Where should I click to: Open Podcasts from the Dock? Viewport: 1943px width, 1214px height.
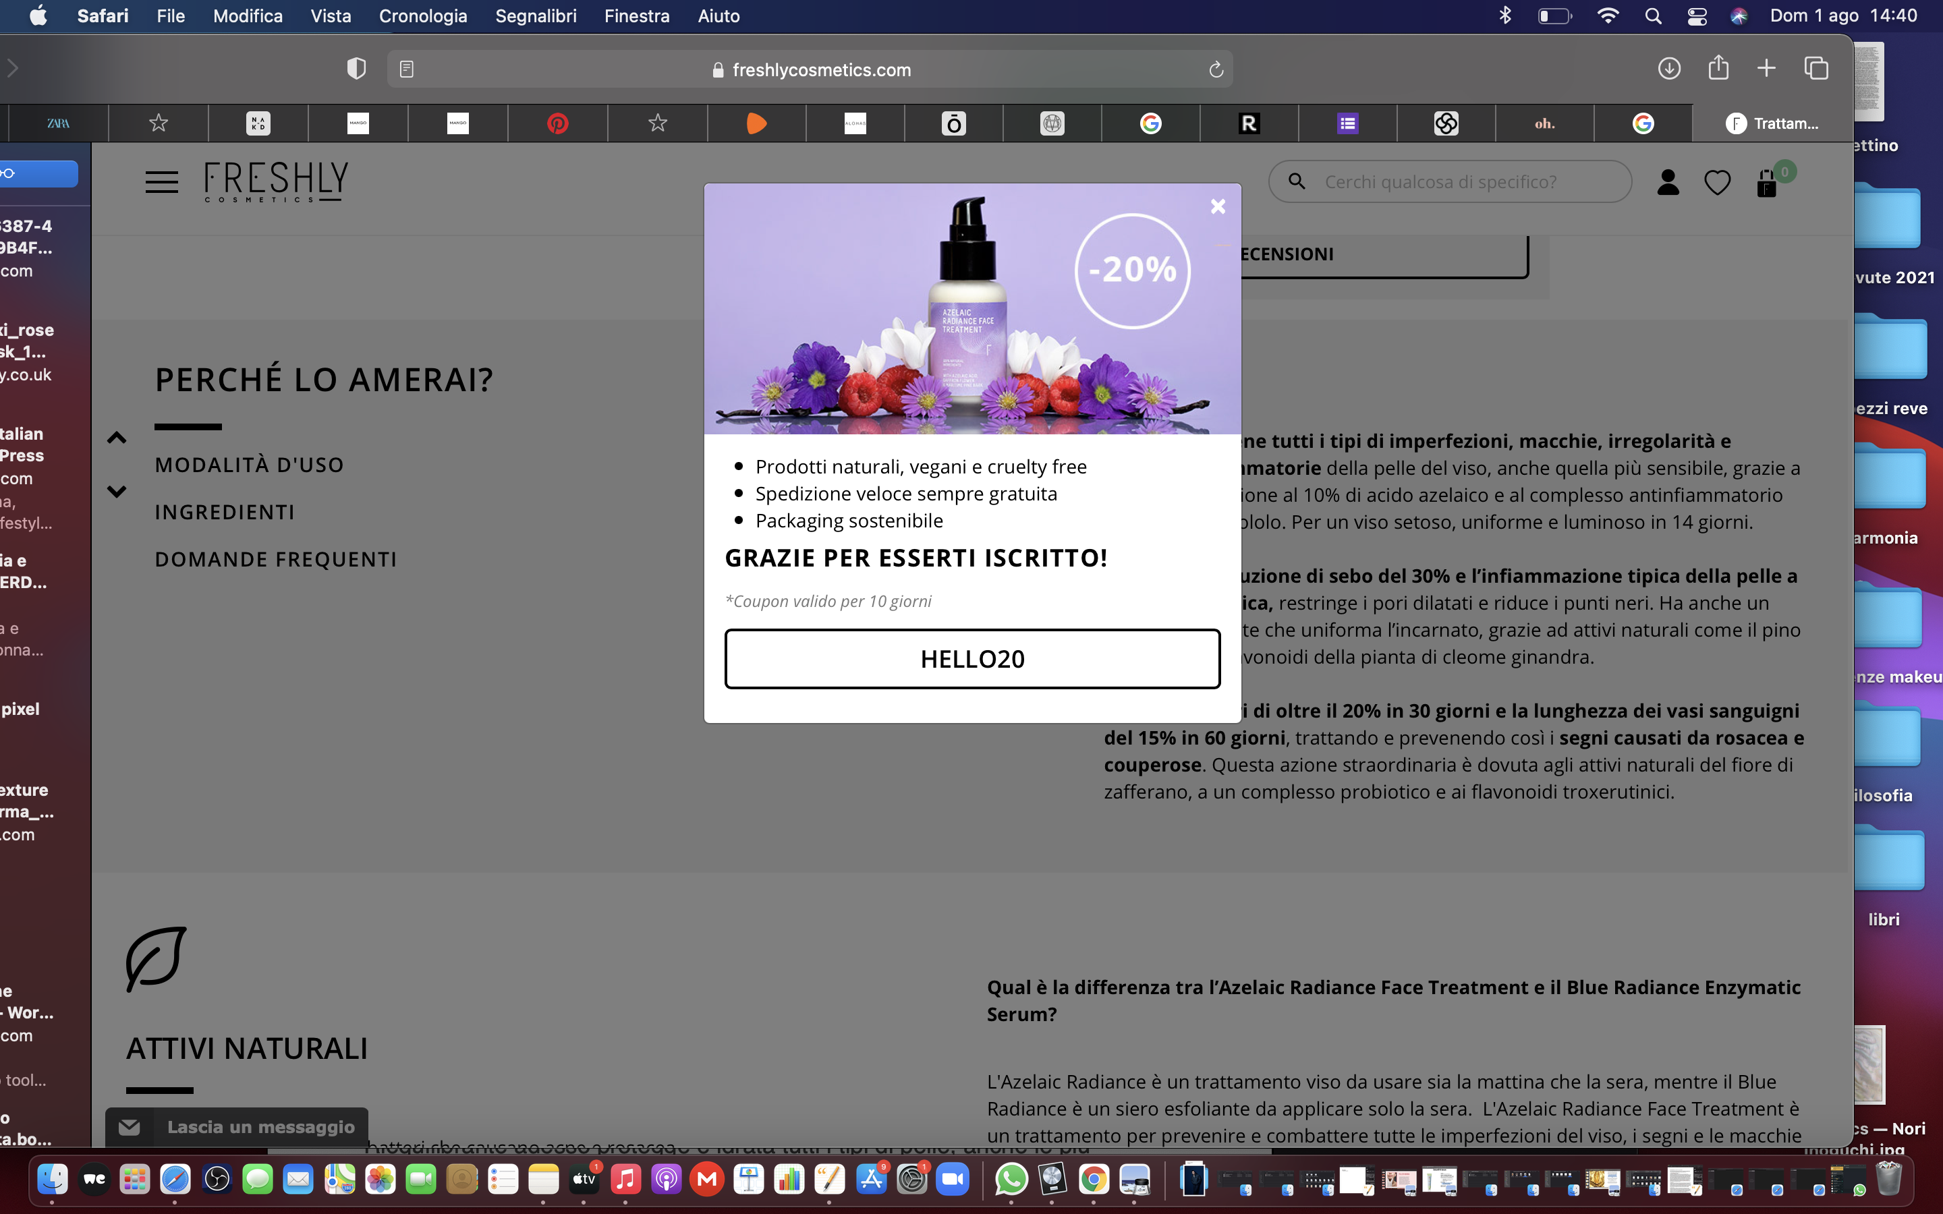coord(667,1179)
